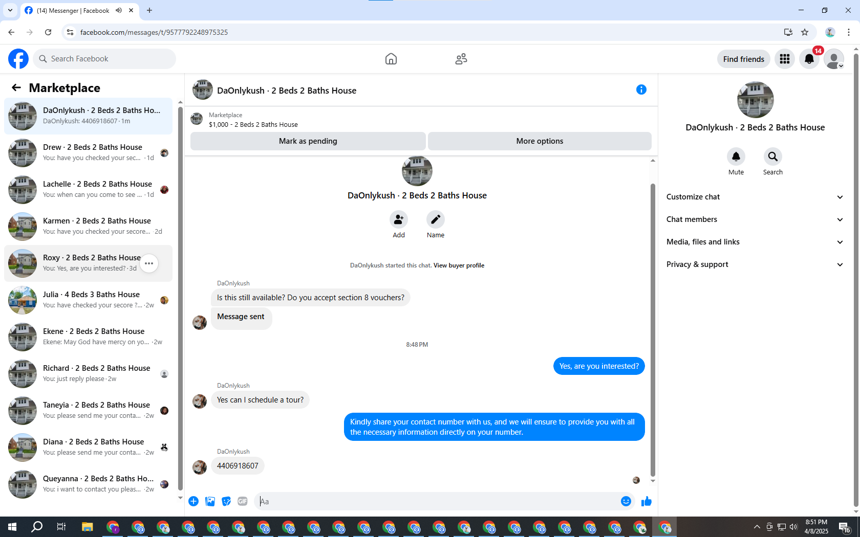The image size is (860, 537).
Task: Open Diana conversation in list
Action: click(x=88, y=447)
